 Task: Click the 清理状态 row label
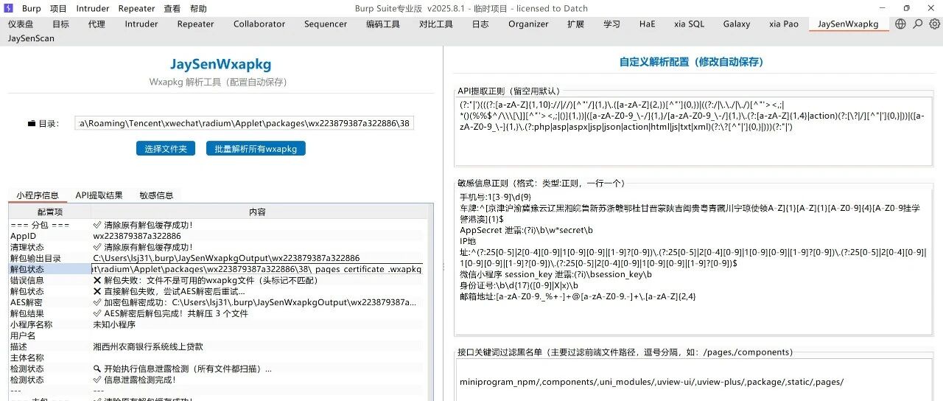point(27,247)
